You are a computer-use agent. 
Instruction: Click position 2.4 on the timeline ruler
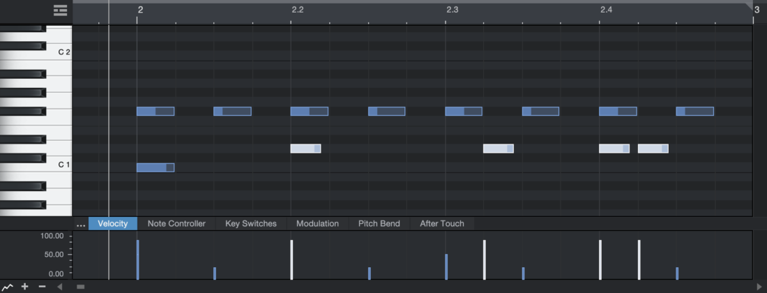(606, 10)
